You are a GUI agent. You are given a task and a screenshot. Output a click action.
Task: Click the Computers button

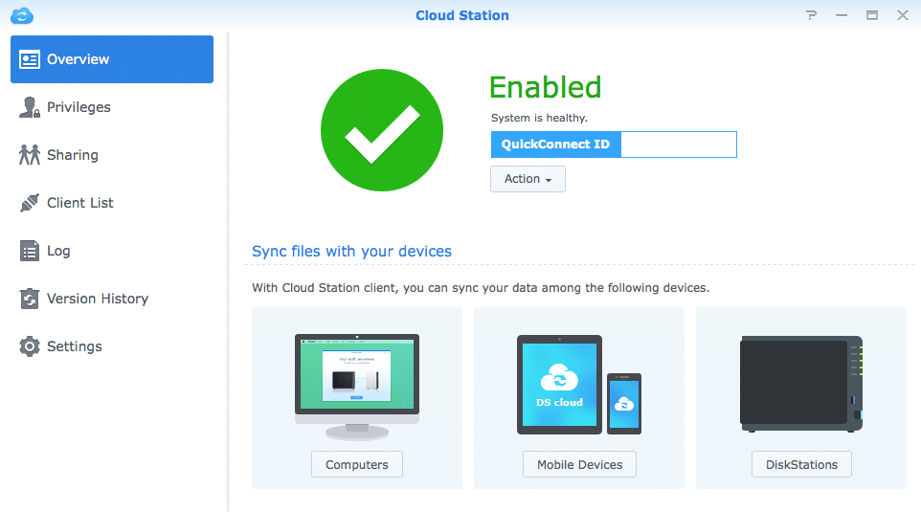(x=357, y=464)
